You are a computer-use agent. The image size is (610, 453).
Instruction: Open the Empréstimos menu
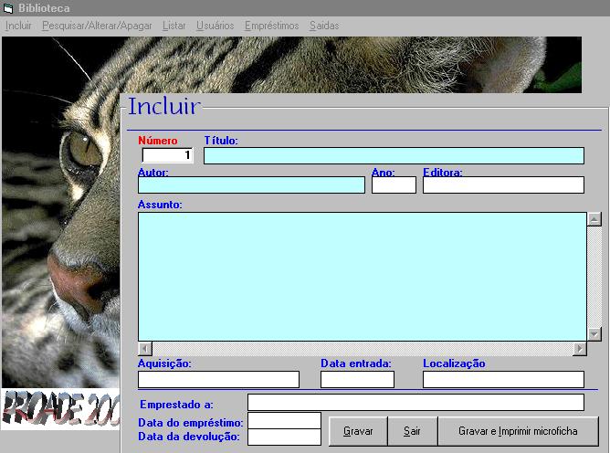271,26
